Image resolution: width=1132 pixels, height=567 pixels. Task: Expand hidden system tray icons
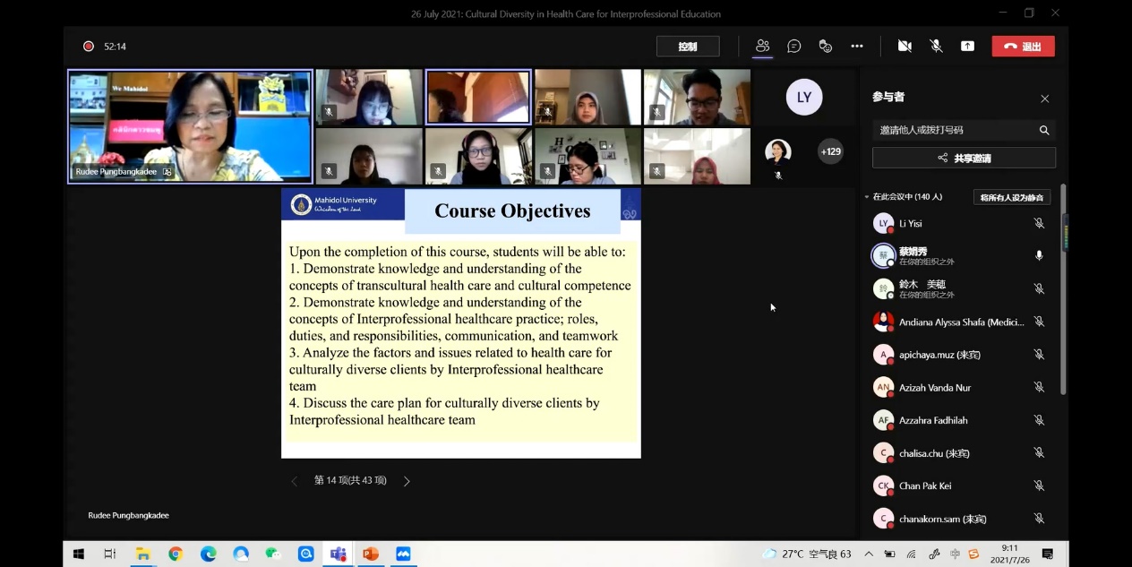pos(868,554)
